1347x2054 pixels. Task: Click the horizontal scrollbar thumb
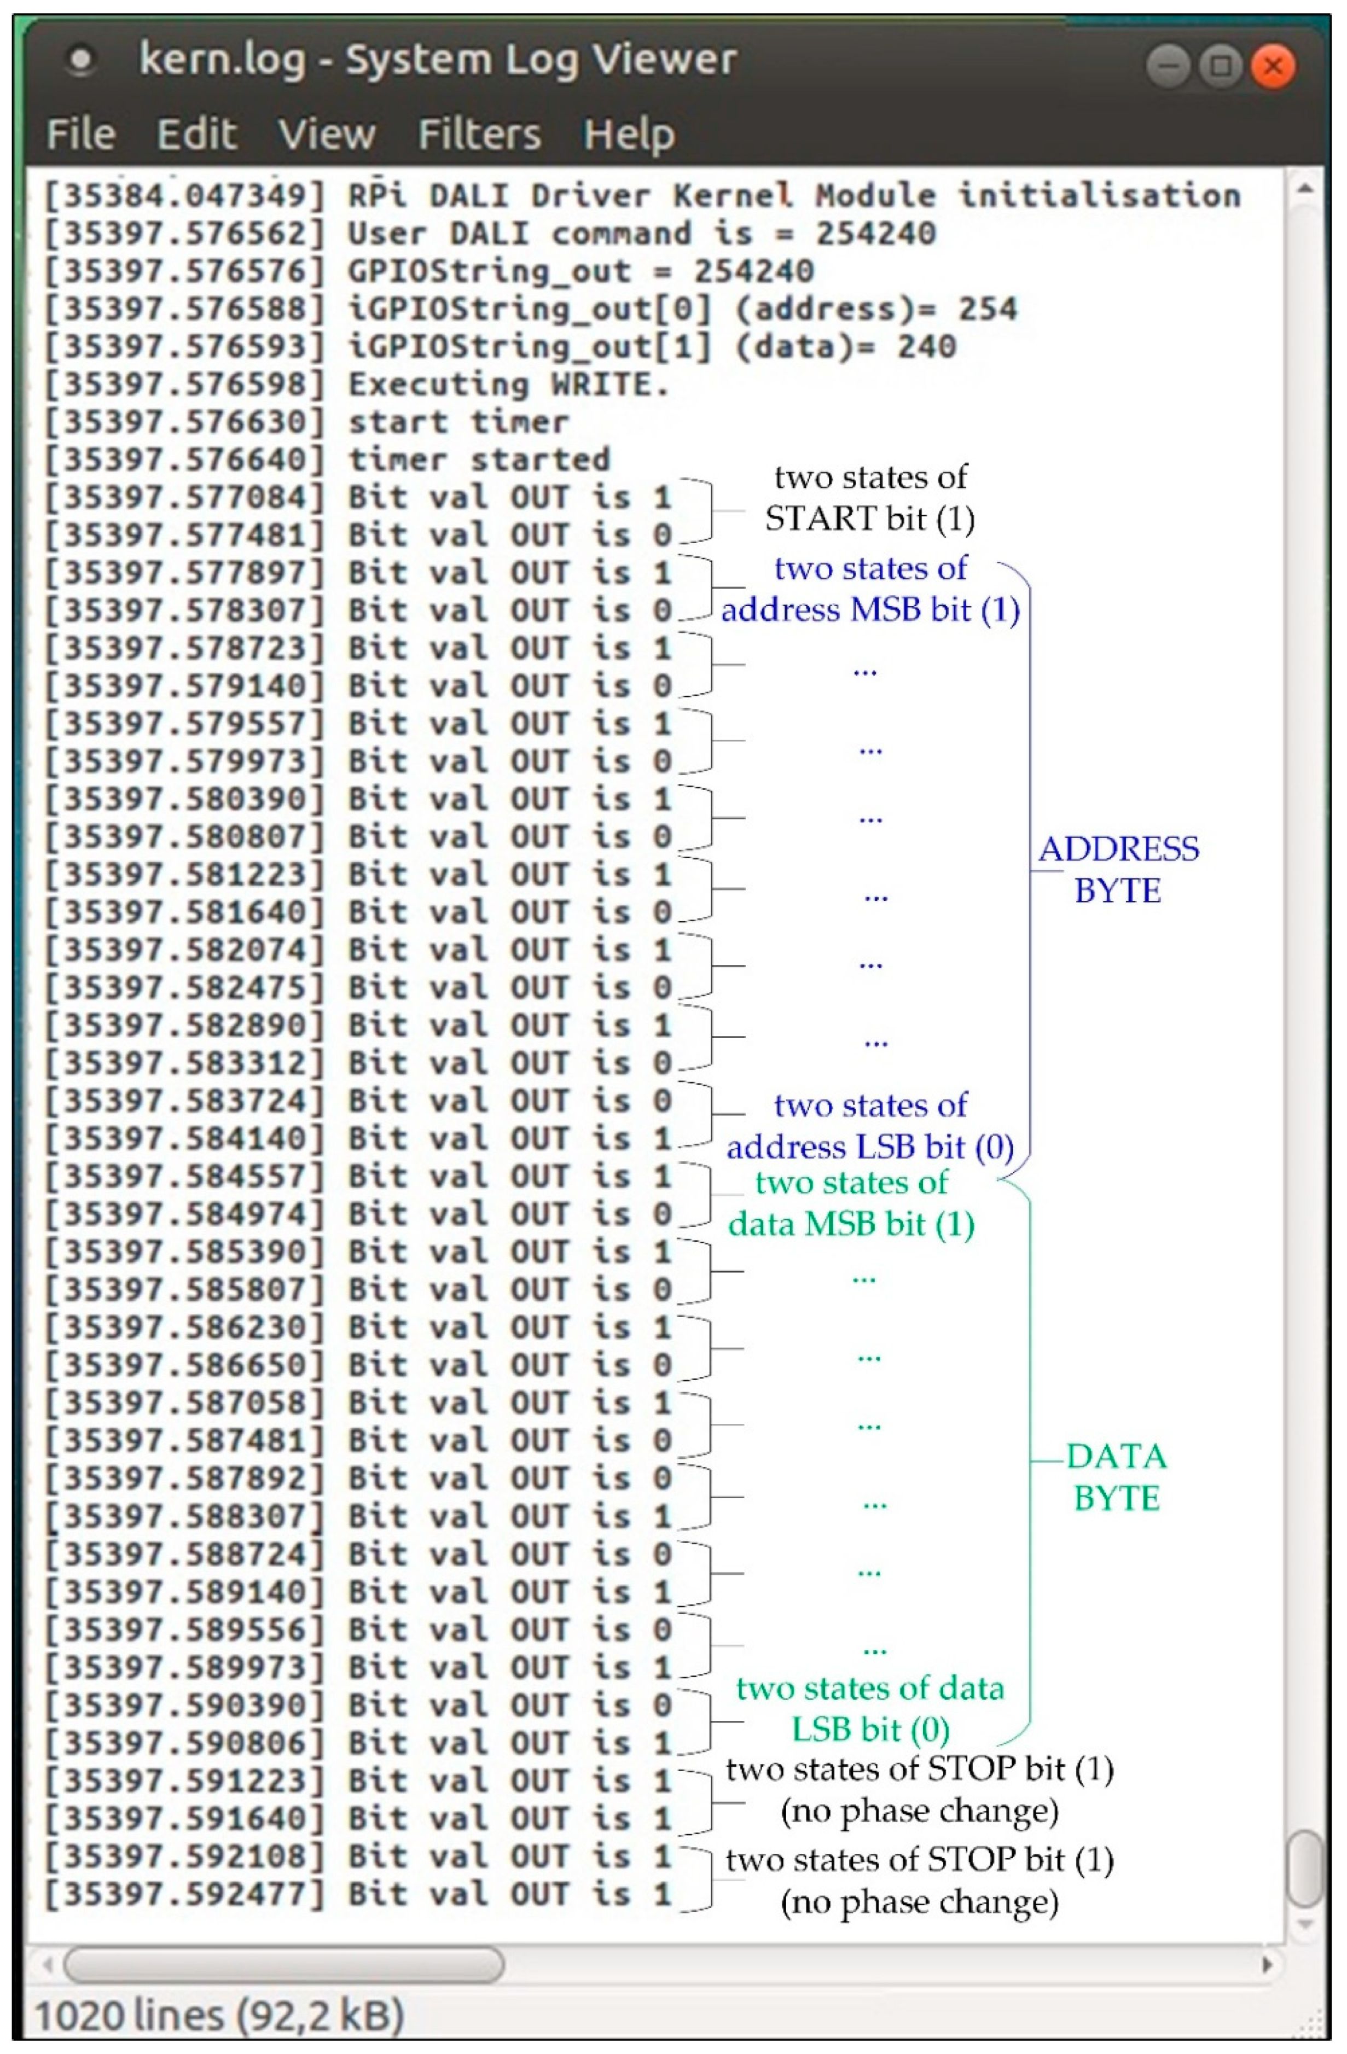point(283,1965)
